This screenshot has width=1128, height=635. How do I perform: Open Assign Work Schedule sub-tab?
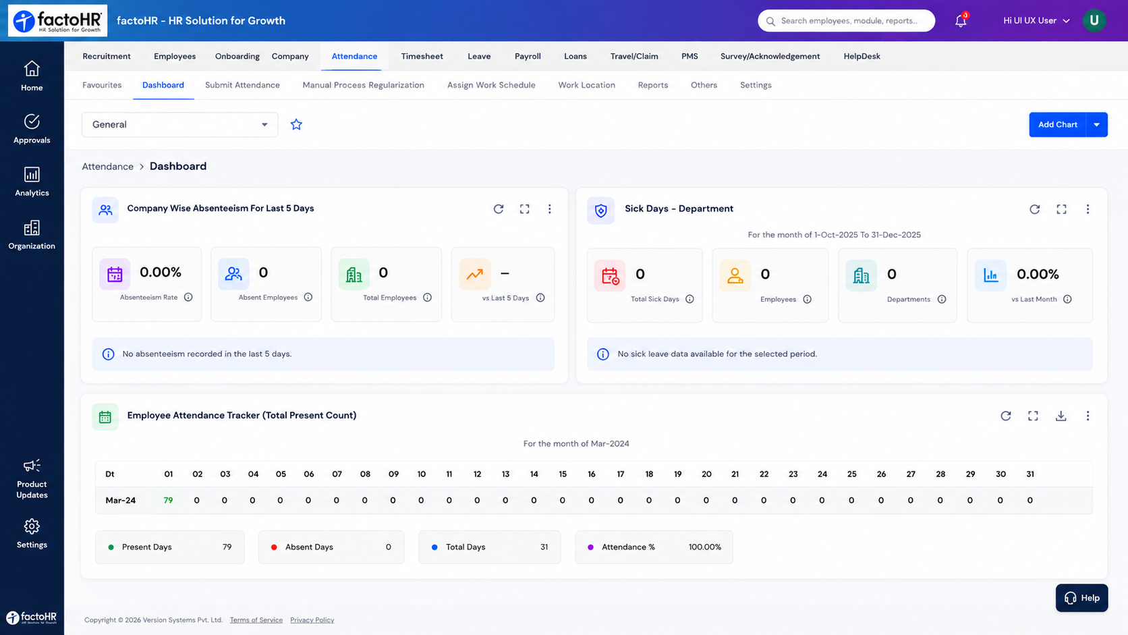(491, 85)
